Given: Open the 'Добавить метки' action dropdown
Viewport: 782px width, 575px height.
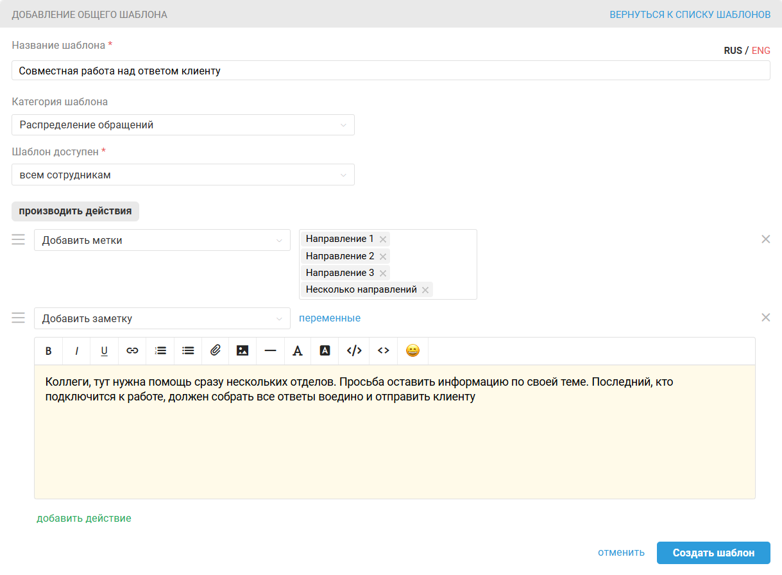Looking at the screenshot, I should tap(162, 241).
